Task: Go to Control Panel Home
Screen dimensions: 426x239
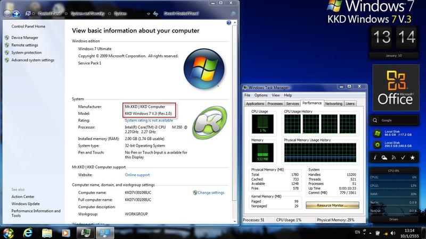Action: pos(28,27)
